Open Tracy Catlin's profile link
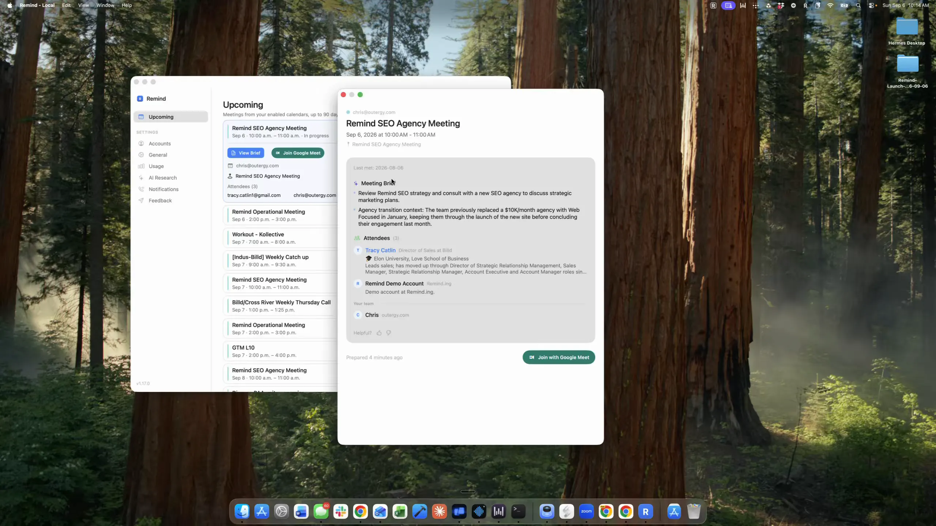 (x=380, y=250)
